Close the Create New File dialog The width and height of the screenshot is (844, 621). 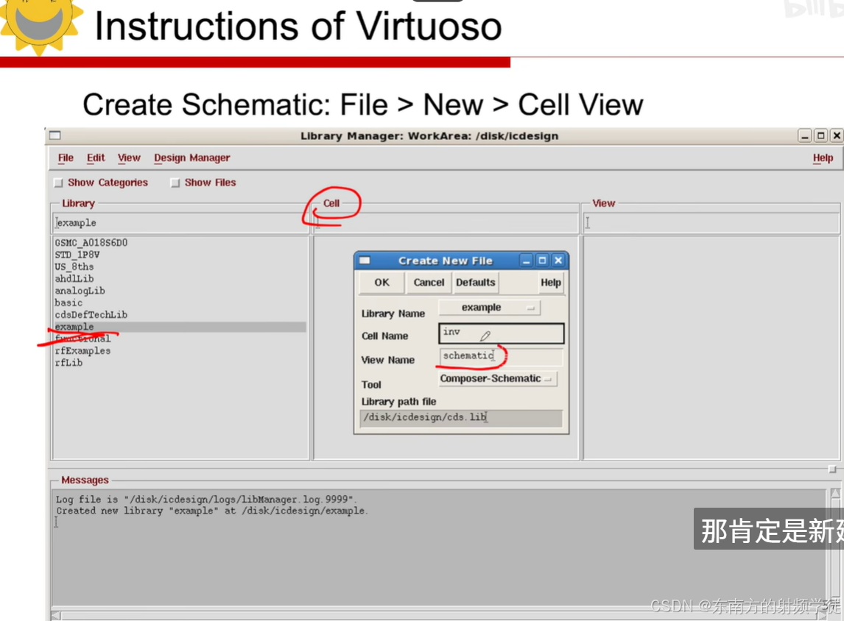click(559, 260)
